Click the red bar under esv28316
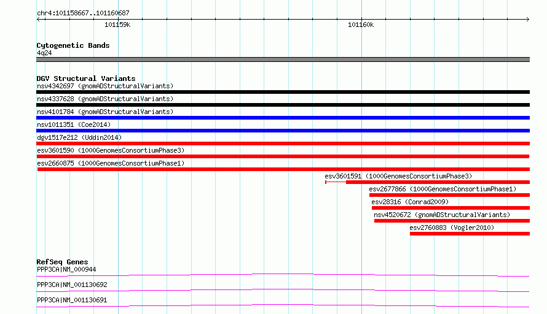This screenshot has width=547, height=314. pos(451,208)
